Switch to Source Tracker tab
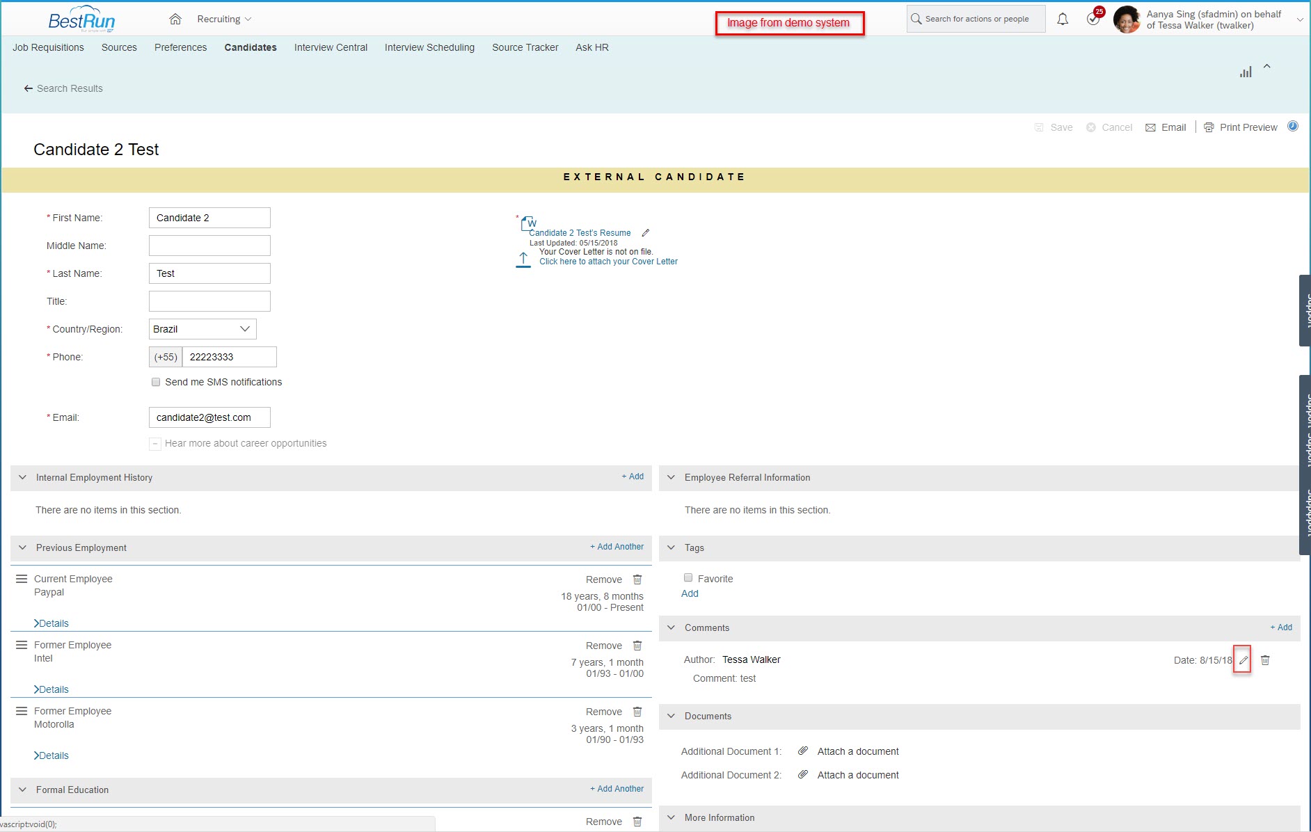The width and height of the screenshot is (1311, 832). click(525, 47)
